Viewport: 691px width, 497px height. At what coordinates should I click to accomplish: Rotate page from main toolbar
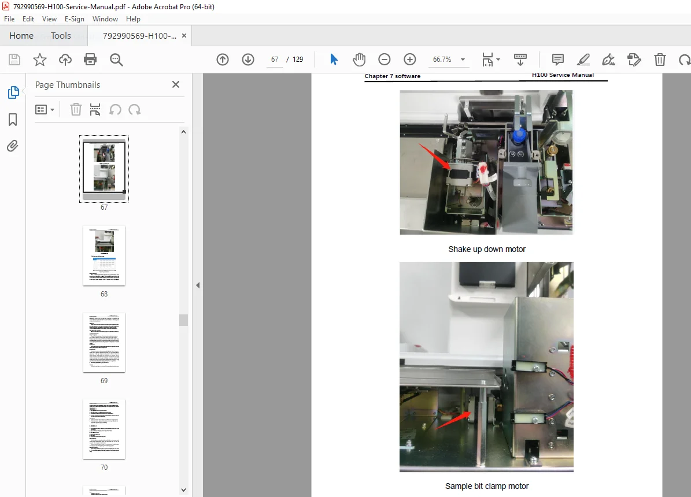(685, 60)
